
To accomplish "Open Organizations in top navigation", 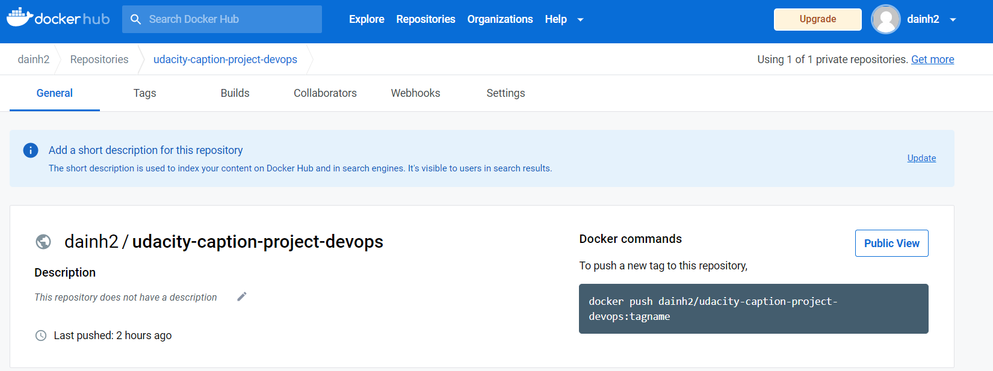I will (500, 19).
